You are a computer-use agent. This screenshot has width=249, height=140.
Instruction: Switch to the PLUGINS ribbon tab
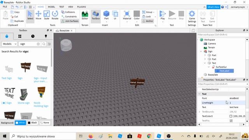click(x=81, y=7)
